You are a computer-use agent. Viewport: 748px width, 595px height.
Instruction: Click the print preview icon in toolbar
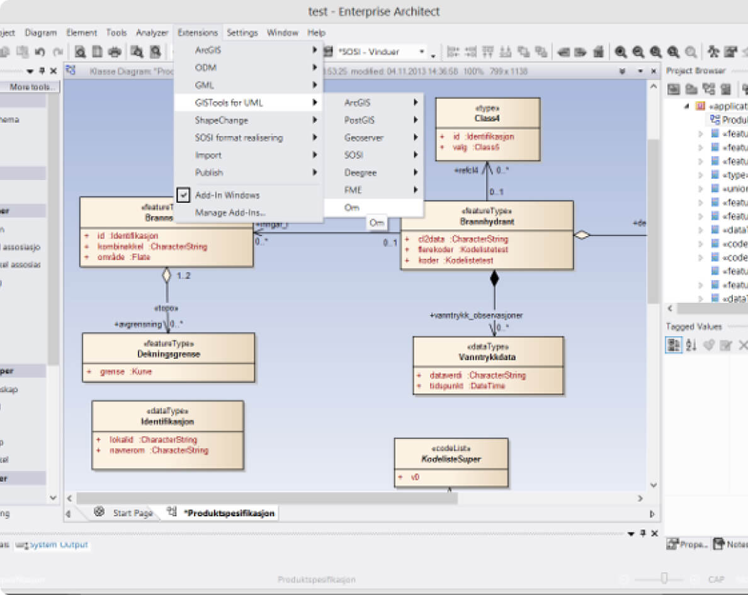coord(80,52)
